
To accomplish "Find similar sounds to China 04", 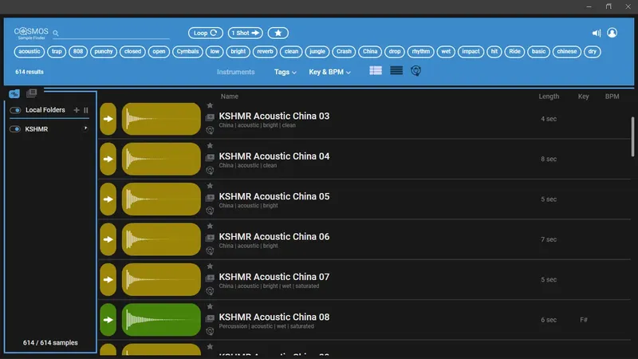I will 210,171.
